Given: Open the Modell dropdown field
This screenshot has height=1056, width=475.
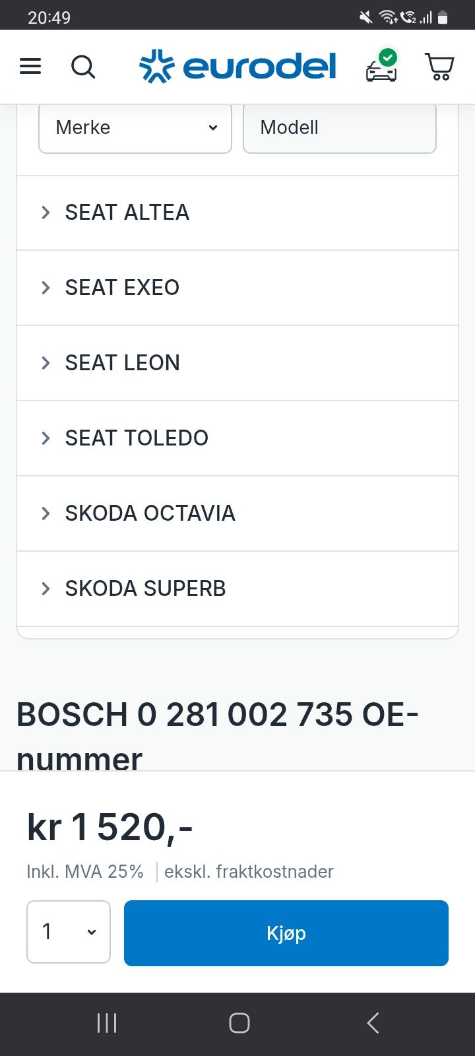Looking at the screenshot, I should pos(339,127).
